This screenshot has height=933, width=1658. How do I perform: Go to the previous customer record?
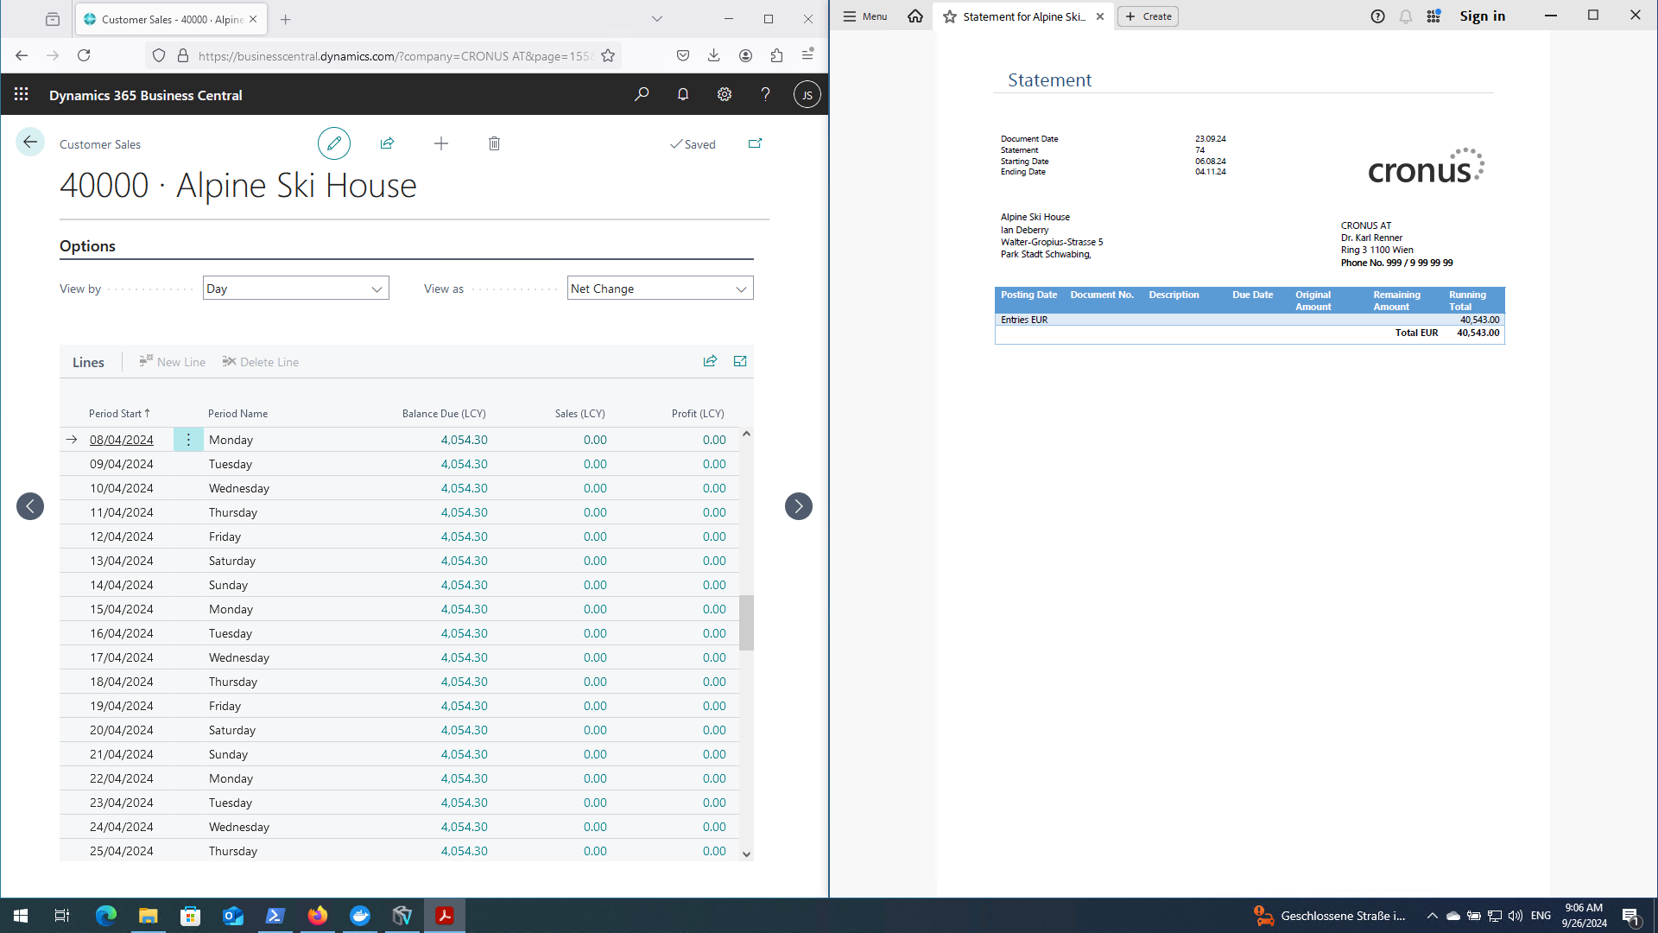click(x=30, y=506)
